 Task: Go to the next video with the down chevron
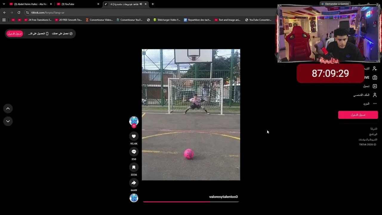[x=8, y=121]
